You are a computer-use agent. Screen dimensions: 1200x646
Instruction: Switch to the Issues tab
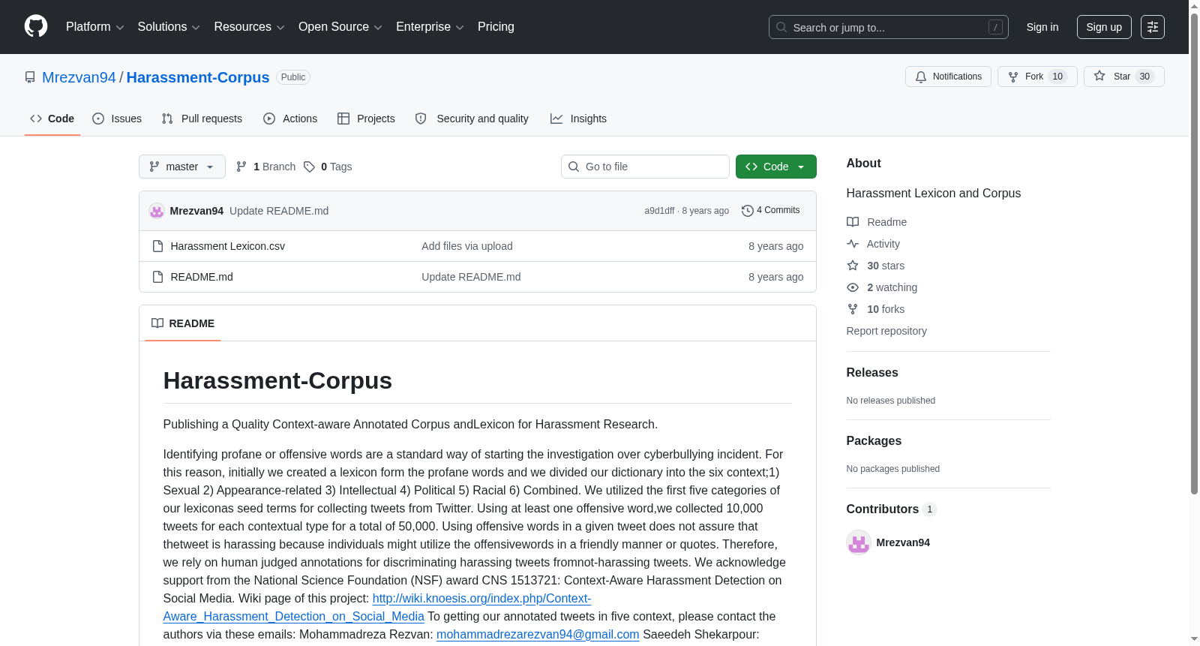coord(117,119)
